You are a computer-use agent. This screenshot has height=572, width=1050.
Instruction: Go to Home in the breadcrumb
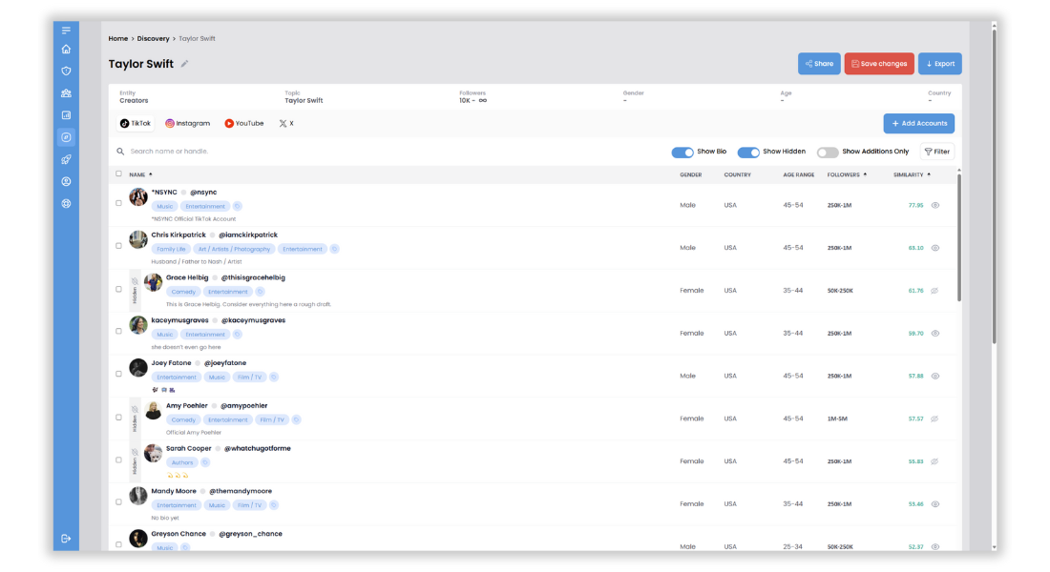point(117,39)
